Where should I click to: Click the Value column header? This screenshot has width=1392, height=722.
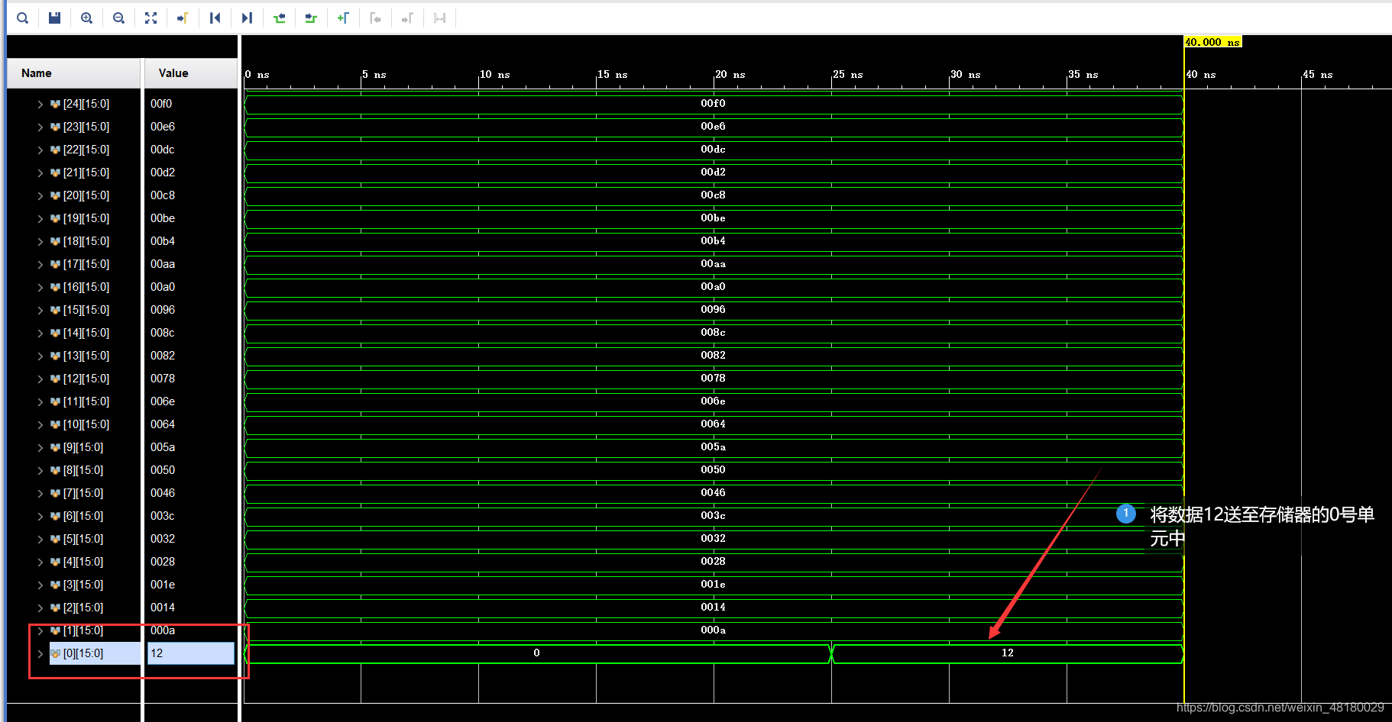(191, 73)
